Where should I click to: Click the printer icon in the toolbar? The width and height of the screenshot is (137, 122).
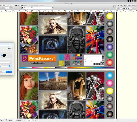(x=22, y=5)
